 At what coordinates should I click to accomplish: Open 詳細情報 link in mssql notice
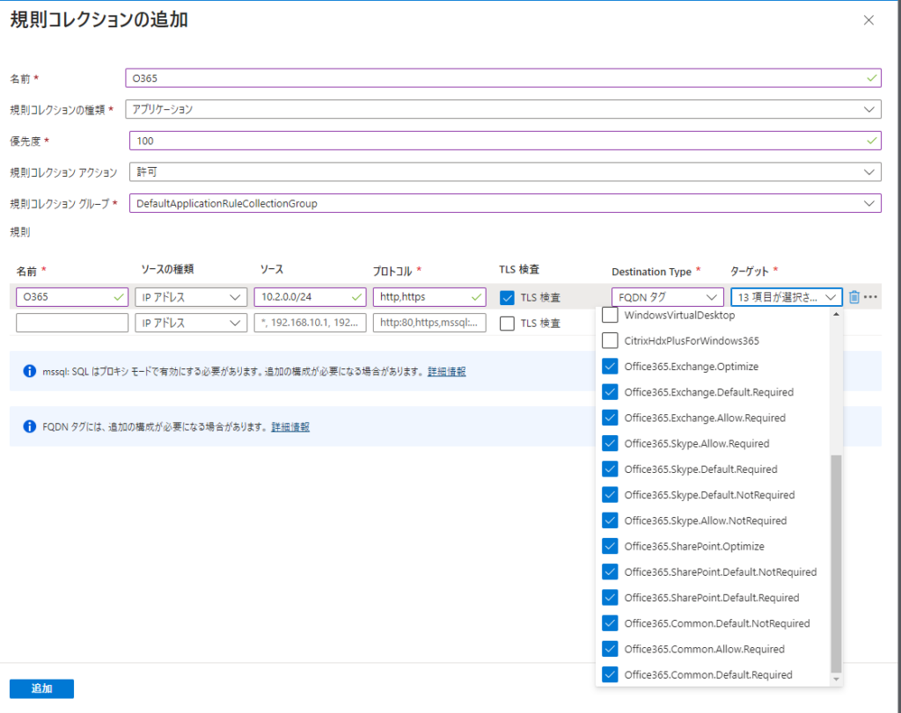coord(446,372)
